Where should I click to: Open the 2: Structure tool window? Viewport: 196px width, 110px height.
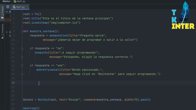click(x=2, y=31)
